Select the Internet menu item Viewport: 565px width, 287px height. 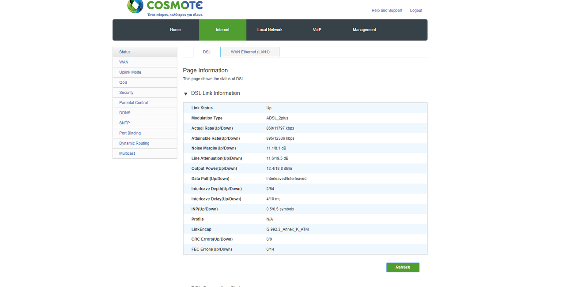coord(222,30)
